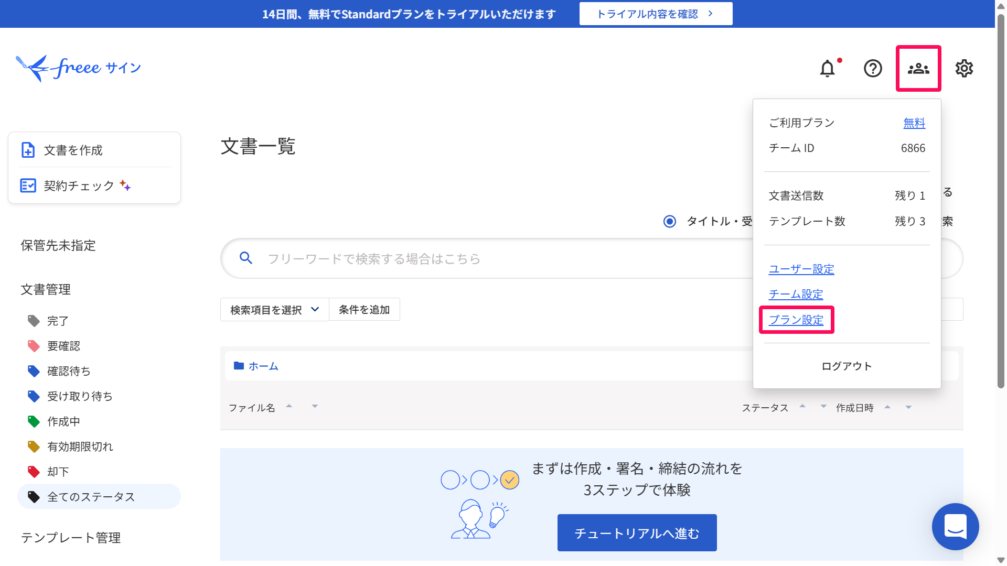The image size is (1007, 566).
Task: Expand the 検索項目を選択 dropdown
Action: pos(274,309)
